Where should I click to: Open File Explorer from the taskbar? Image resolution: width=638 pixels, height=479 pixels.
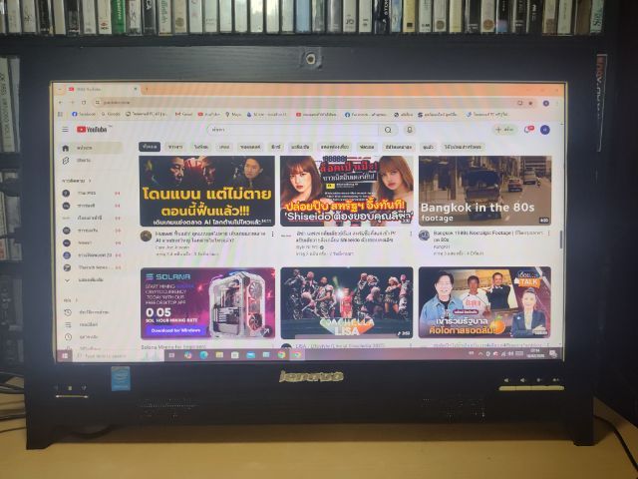click(219, 355)
